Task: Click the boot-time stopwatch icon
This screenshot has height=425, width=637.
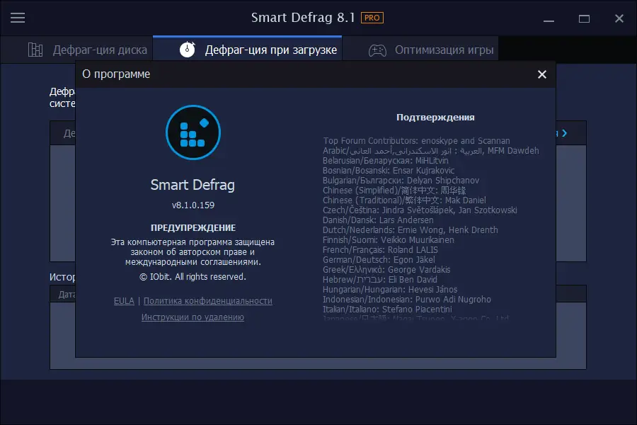Action: [188, 49]
